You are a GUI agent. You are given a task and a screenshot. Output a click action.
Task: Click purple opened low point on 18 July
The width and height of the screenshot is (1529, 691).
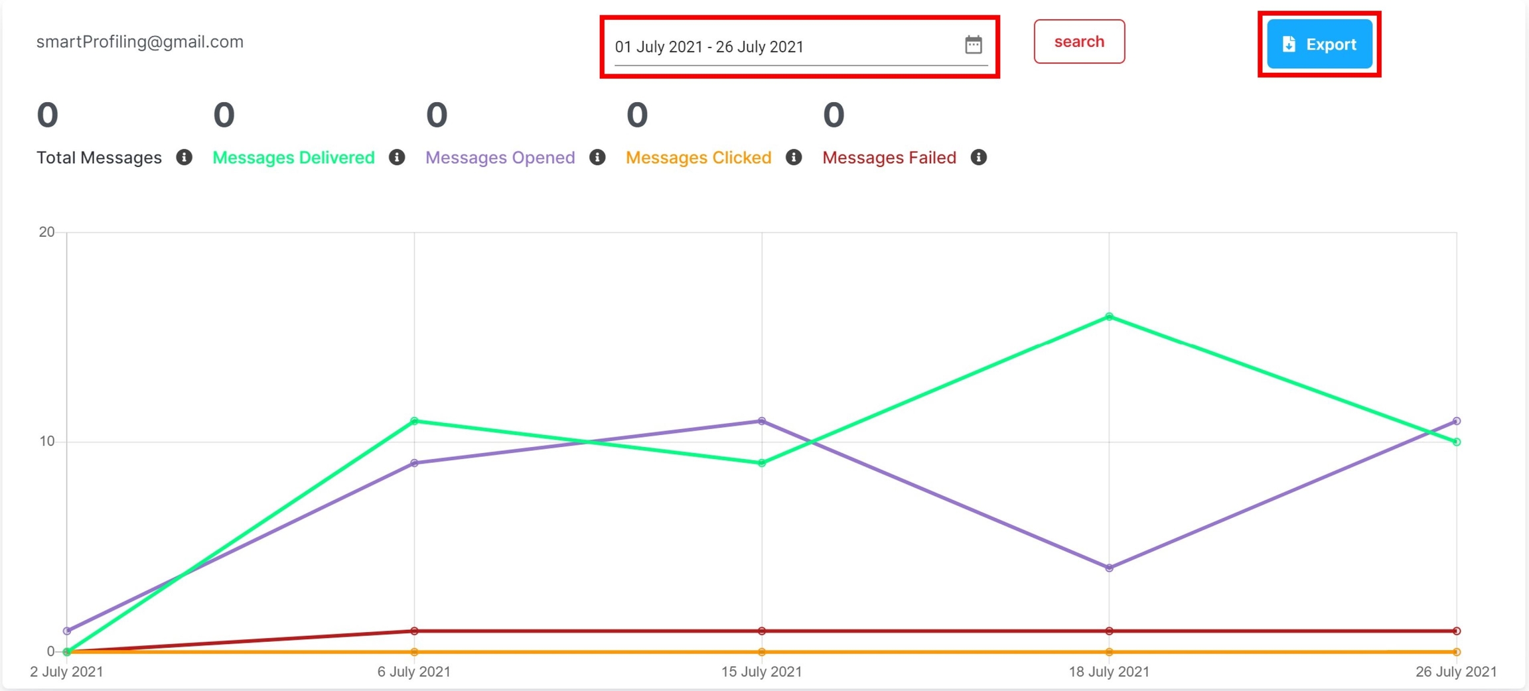[1109, 568]
